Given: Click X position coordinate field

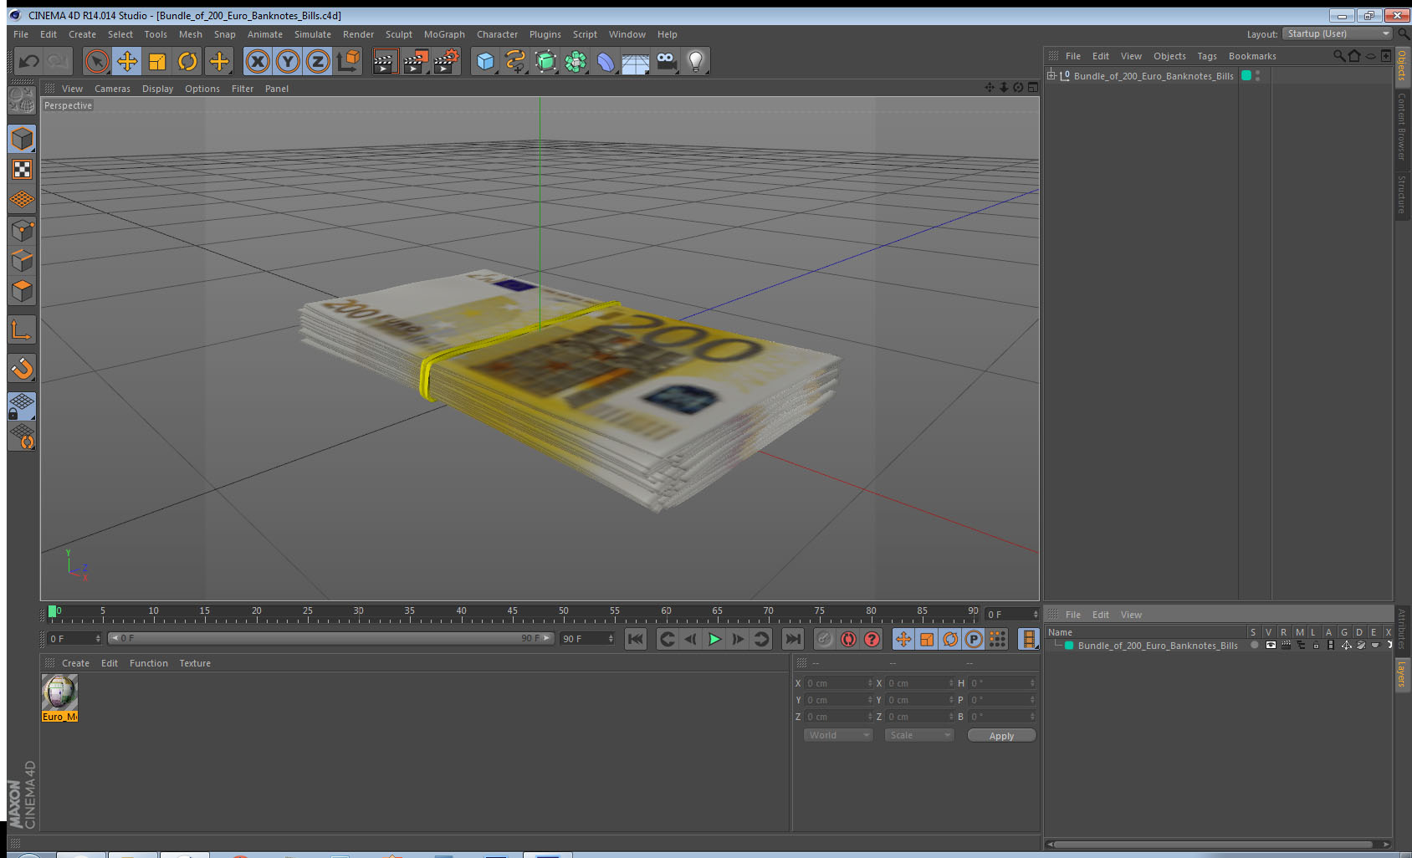Looking at the screenshot, I should click(839, 683).
